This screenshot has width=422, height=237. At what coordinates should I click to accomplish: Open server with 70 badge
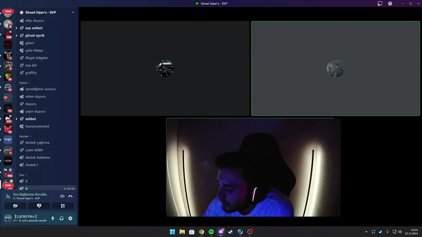[x=8, y=108]
